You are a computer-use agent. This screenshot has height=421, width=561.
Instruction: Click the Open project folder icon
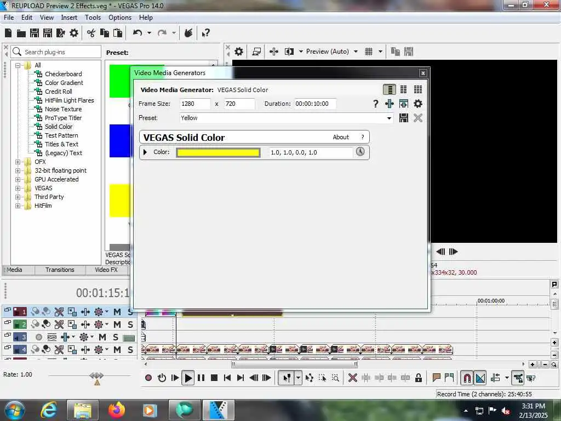click(21, 33)
